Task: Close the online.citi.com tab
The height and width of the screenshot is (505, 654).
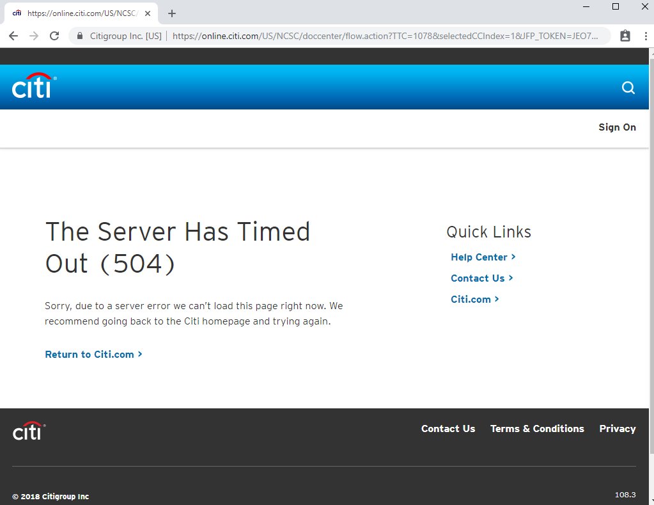Action: click(148, 13)
